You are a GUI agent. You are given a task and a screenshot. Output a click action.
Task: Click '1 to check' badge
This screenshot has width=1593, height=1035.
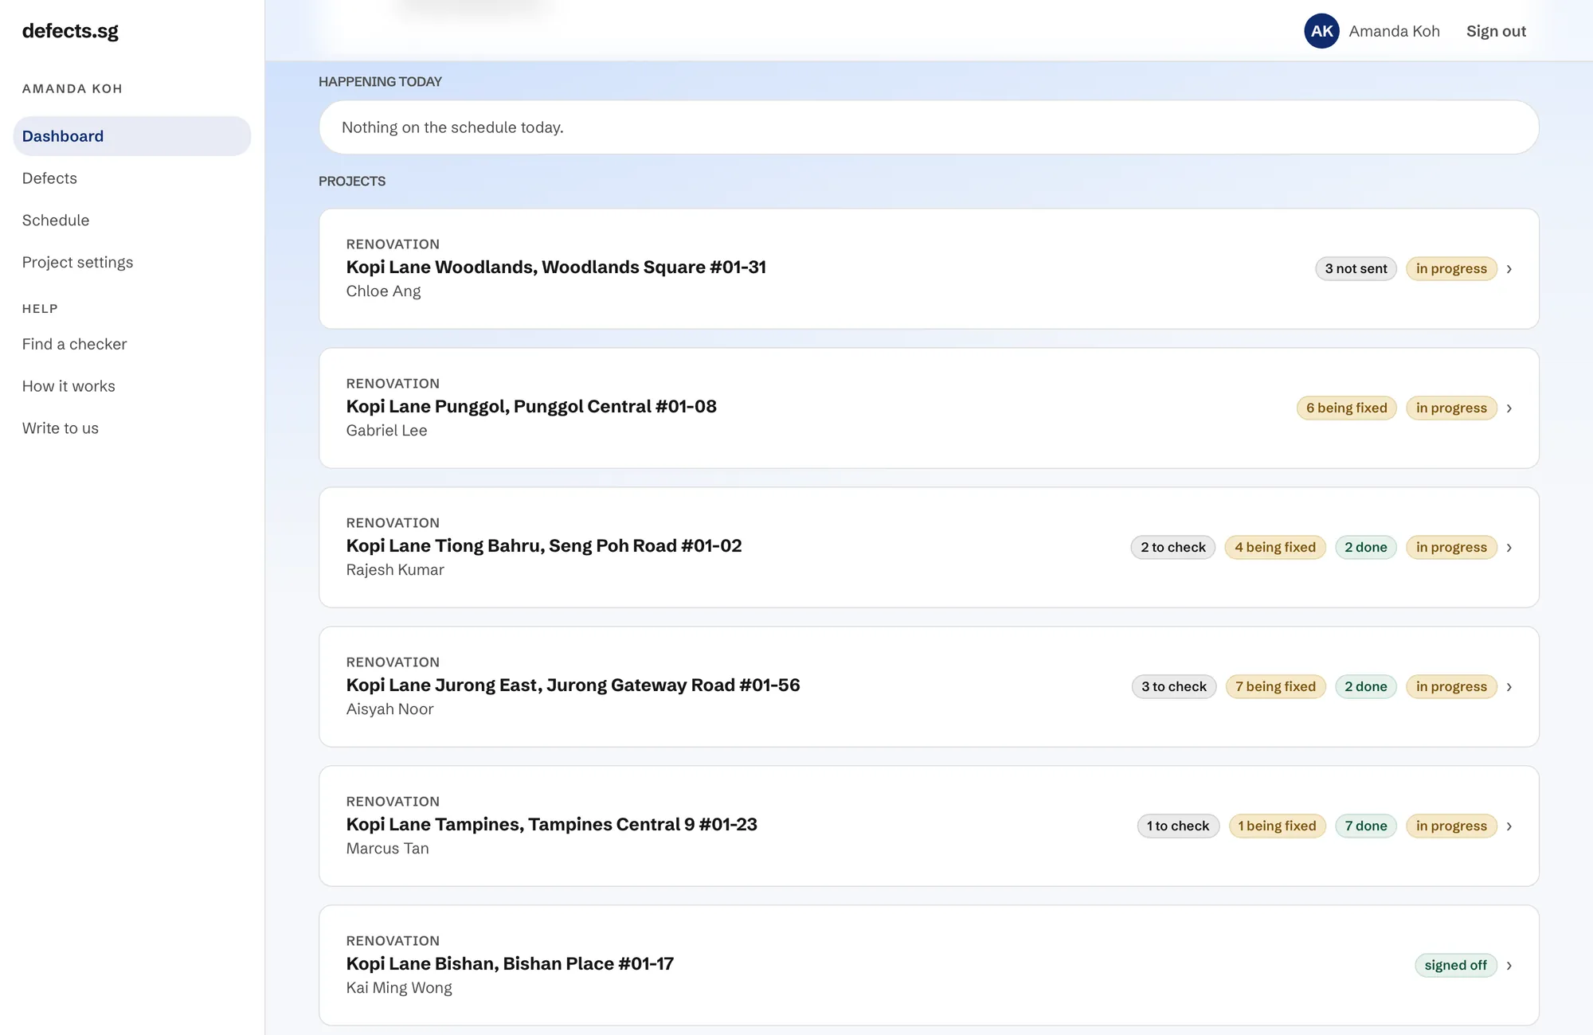pos(1178,826)
